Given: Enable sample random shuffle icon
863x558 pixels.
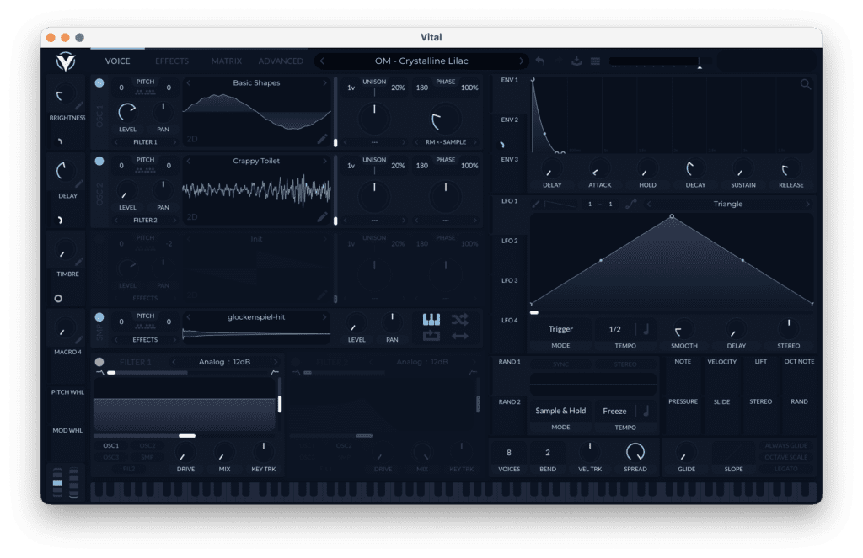Looking at the screenshot, I should (459, 319).
